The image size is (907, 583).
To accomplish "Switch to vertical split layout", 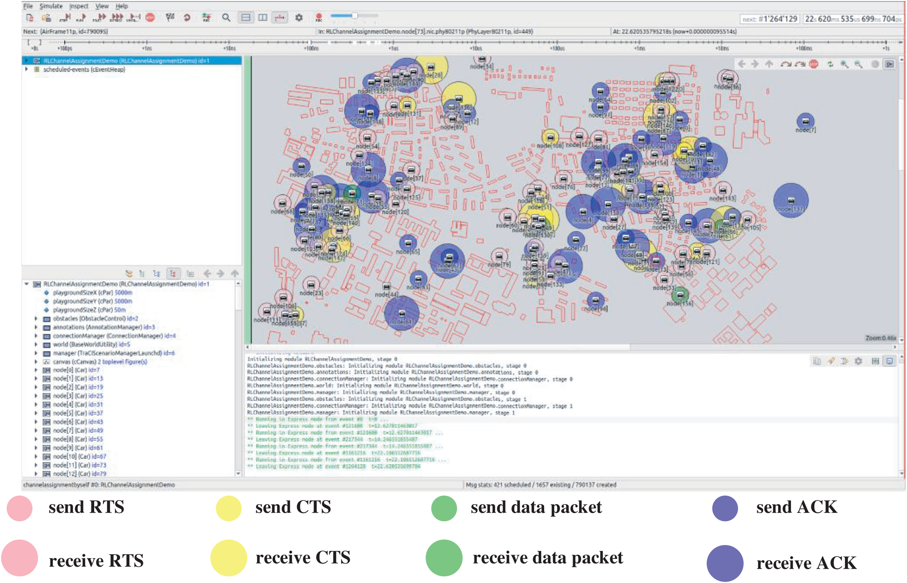I will coord(263,18).
